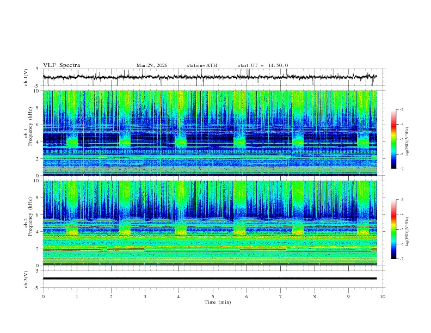Click the color bar beside the ch.1 spectrogram
This screenshot has width=431, height=333.
click(x=393, y=139)
